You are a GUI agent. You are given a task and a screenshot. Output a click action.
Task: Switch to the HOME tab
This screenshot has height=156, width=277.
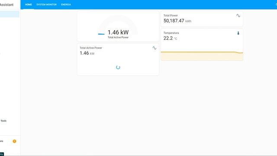[x=29, y=5]
